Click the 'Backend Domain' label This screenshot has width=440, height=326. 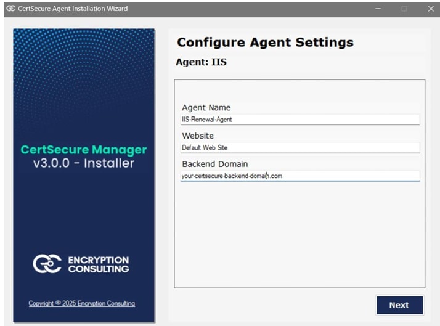215,164
